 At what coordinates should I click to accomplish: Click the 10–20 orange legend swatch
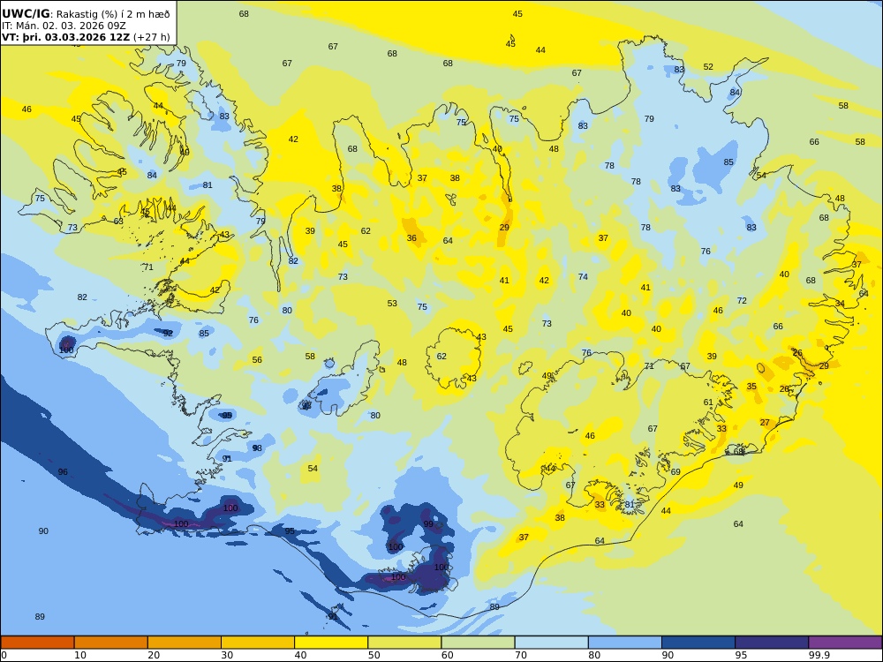111,643
